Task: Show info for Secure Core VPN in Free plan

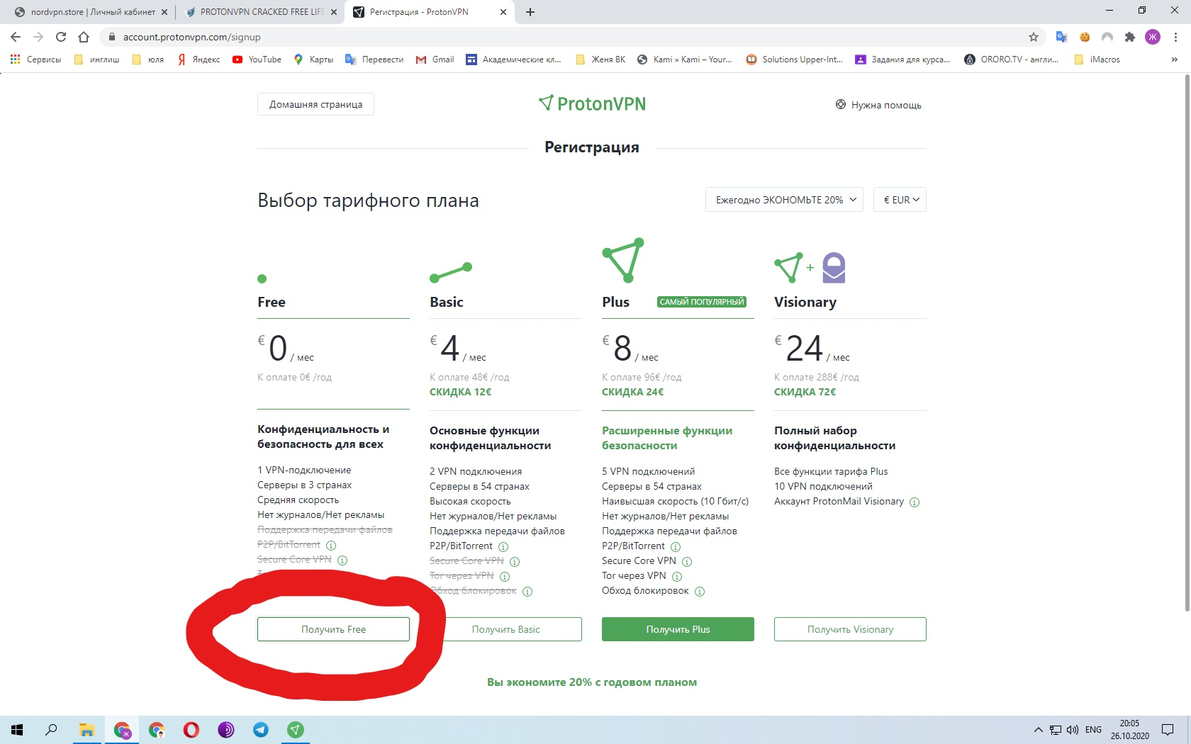Action: click(342, 560)
